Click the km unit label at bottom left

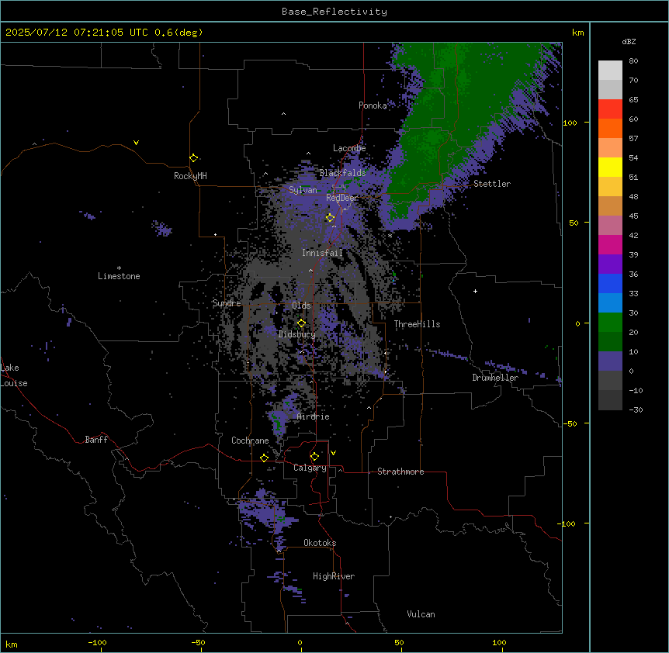pyautogui.click(x=12, y=644)
